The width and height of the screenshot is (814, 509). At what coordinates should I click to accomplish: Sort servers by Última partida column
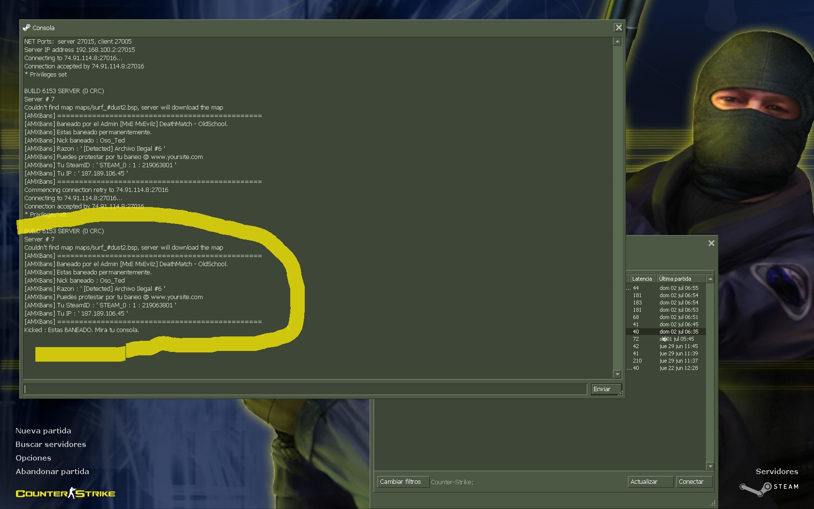(x=681, y=279)
